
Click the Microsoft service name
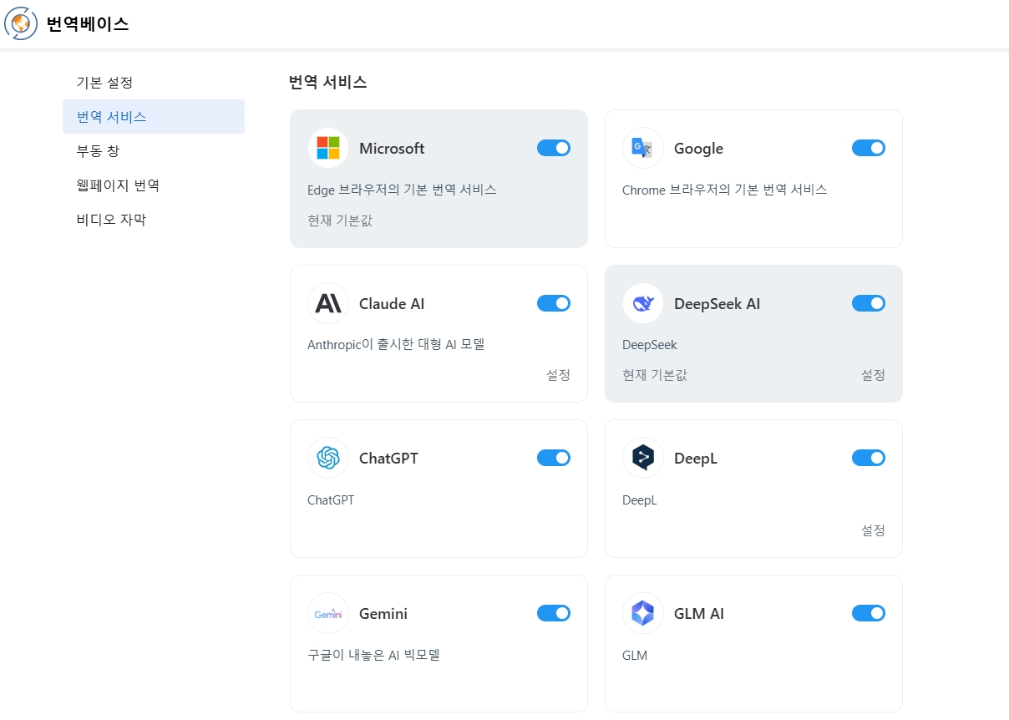(x=392, y=149)
